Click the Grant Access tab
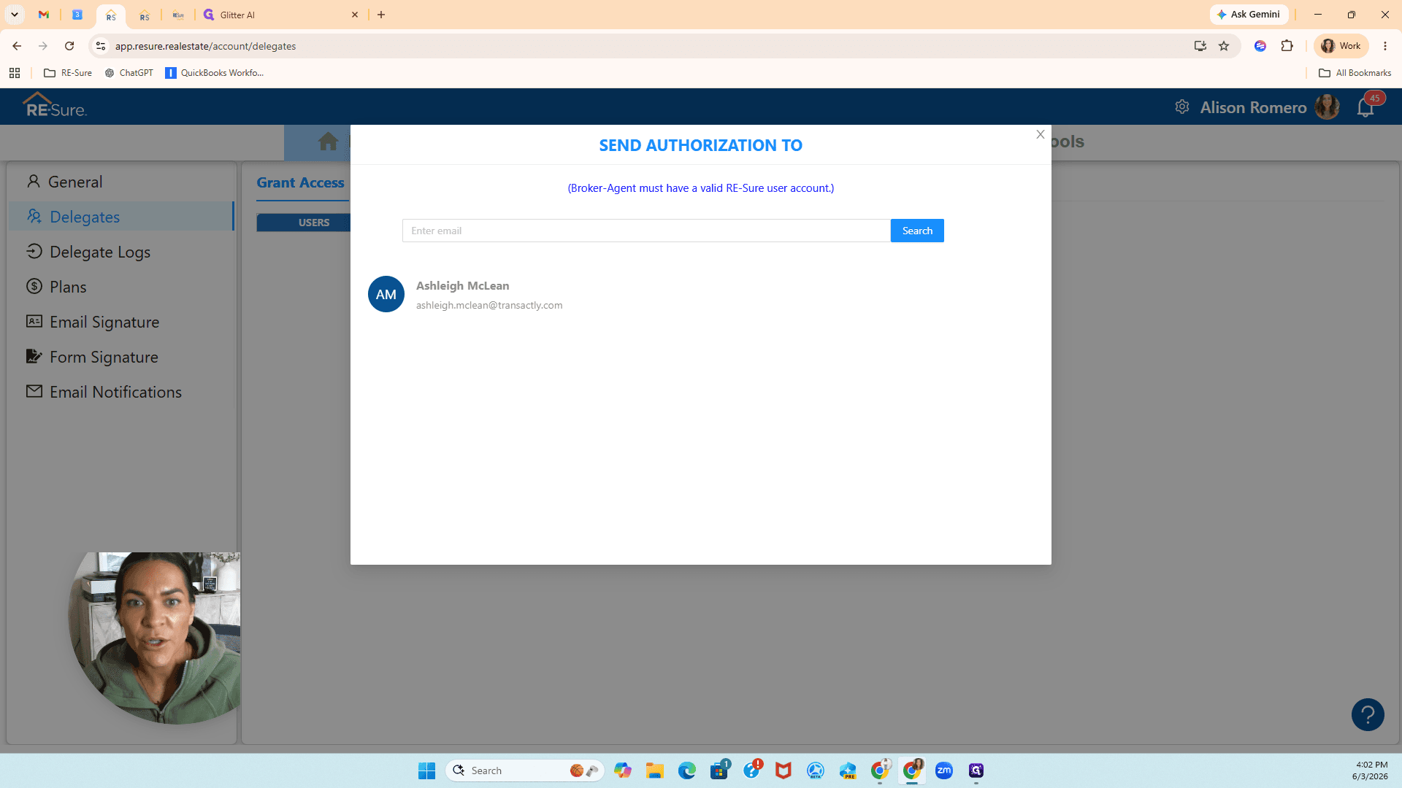This screenshot has height=788, width=1402. pos(300,182)
